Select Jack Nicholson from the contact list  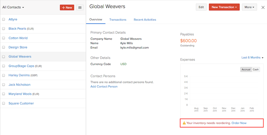[x=19, y=85]
